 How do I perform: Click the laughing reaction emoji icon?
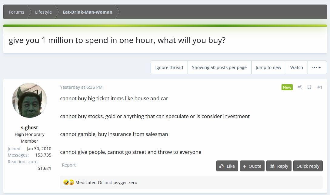(x=66, y=183)
